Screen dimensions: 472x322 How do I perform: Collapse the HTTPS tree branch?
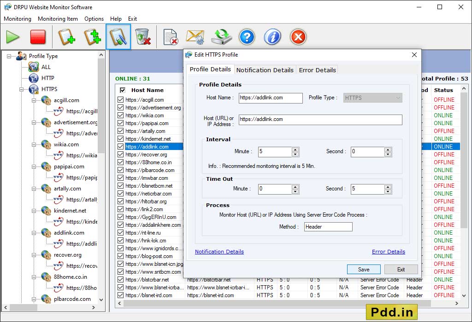click(x=21, y=89)
